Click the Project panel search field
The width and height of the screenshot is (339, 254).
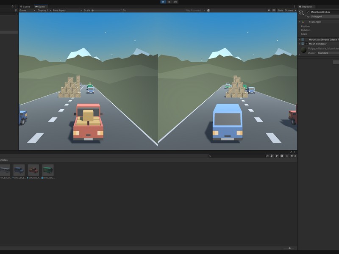pos(237,156)
